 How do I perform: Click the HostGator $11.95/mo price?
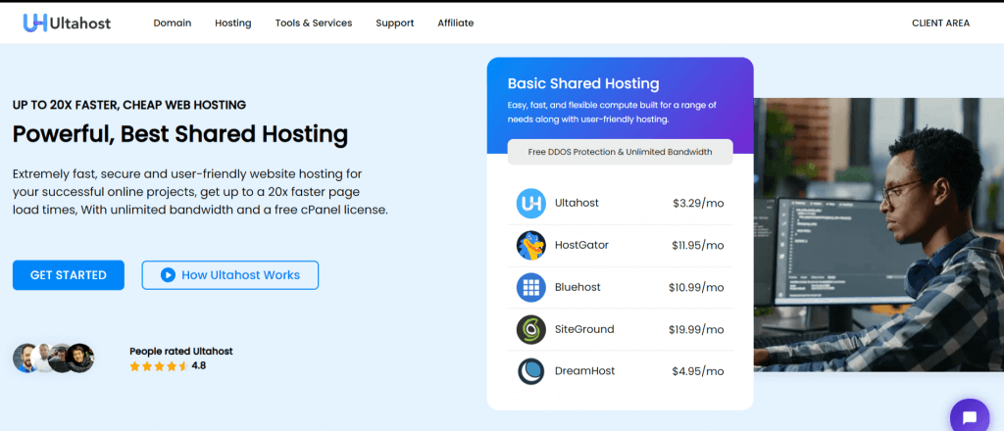click(x=698, y=246)
